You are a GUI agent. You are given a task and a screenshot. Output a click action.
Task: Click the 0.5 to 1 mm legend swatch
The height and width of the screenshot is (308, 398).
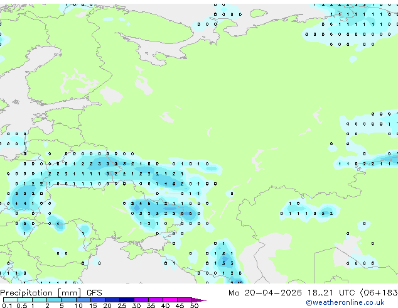coord(25,300)
